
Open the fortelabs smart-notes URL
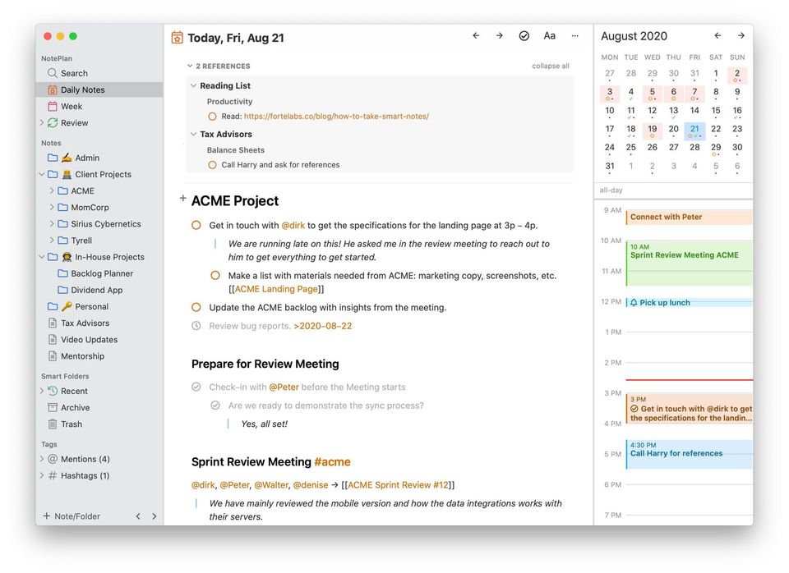tap(336, 117)
